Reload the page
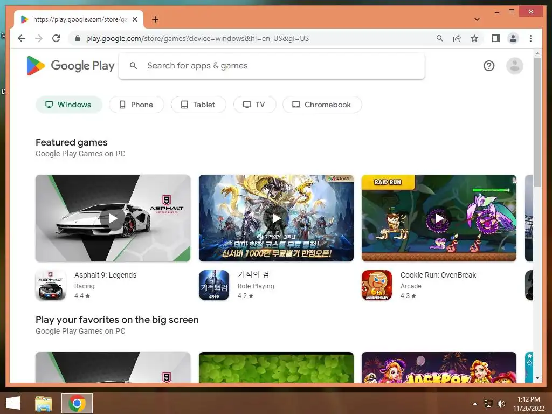Screen dimensions: 552x414 tap(56, 38)
